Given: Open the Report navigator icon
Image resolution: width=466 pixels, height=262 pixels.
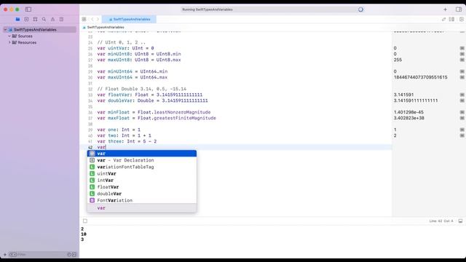Looking at the screenshot, I should pyautogui.click(x=61, y=20).
